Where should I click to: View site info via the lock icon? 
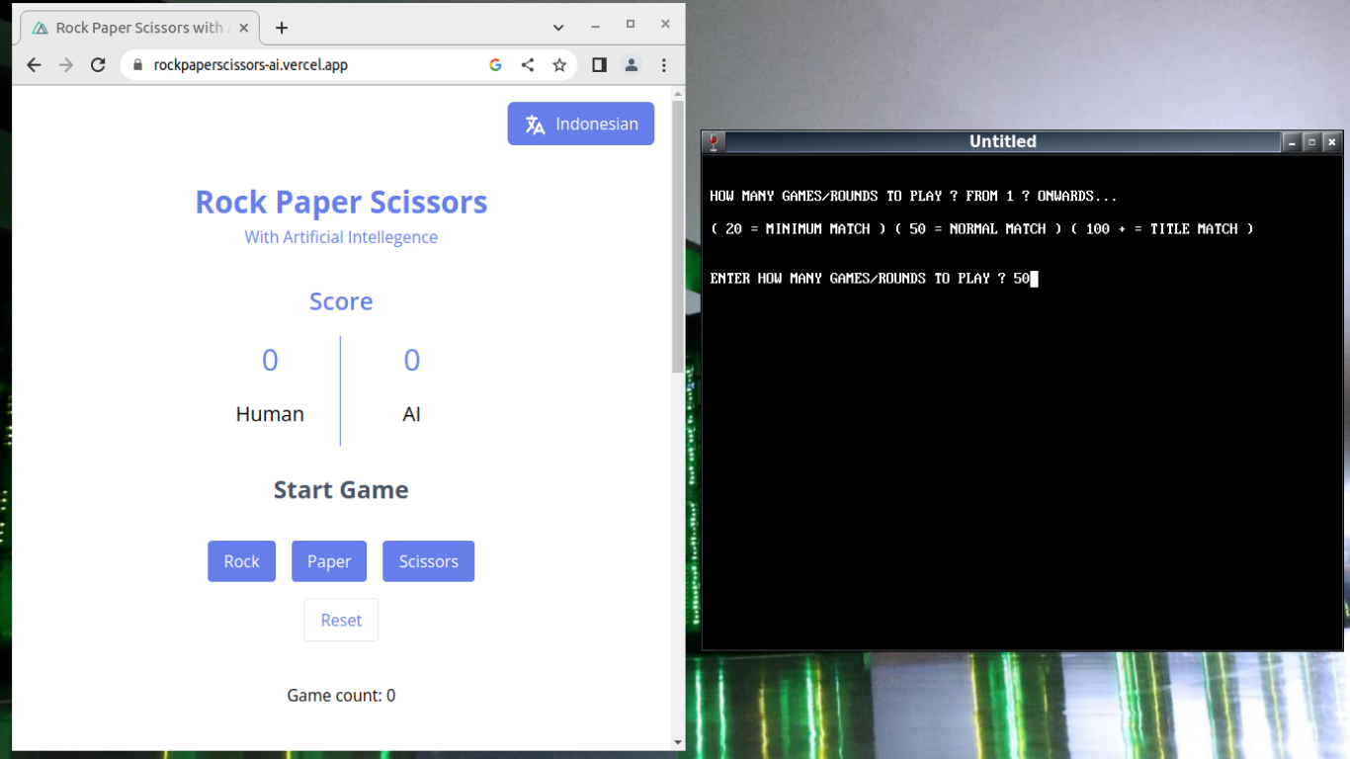137,65
